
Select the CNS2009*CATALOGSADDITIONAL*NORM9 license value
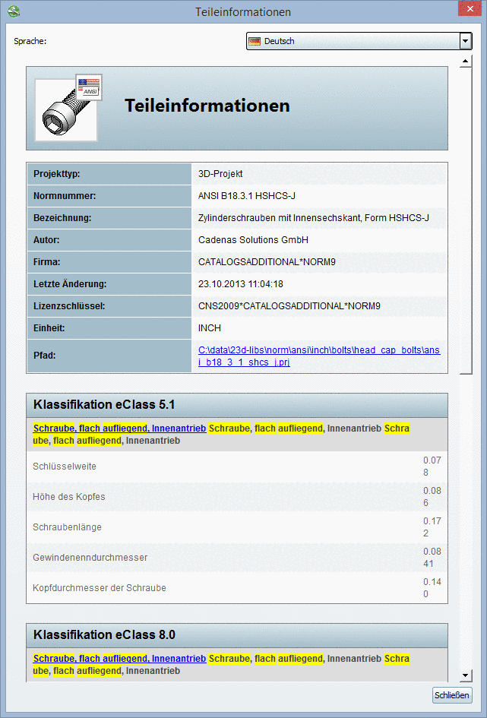pos(289,306)
